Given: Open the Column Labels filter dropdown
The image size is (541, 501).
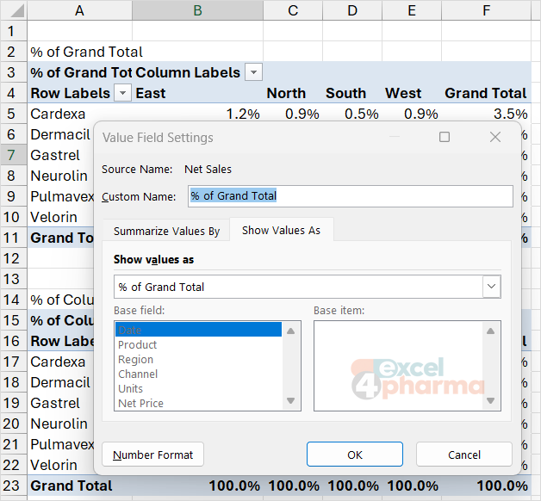Looking at the screenshot, I should click(253, 72).
